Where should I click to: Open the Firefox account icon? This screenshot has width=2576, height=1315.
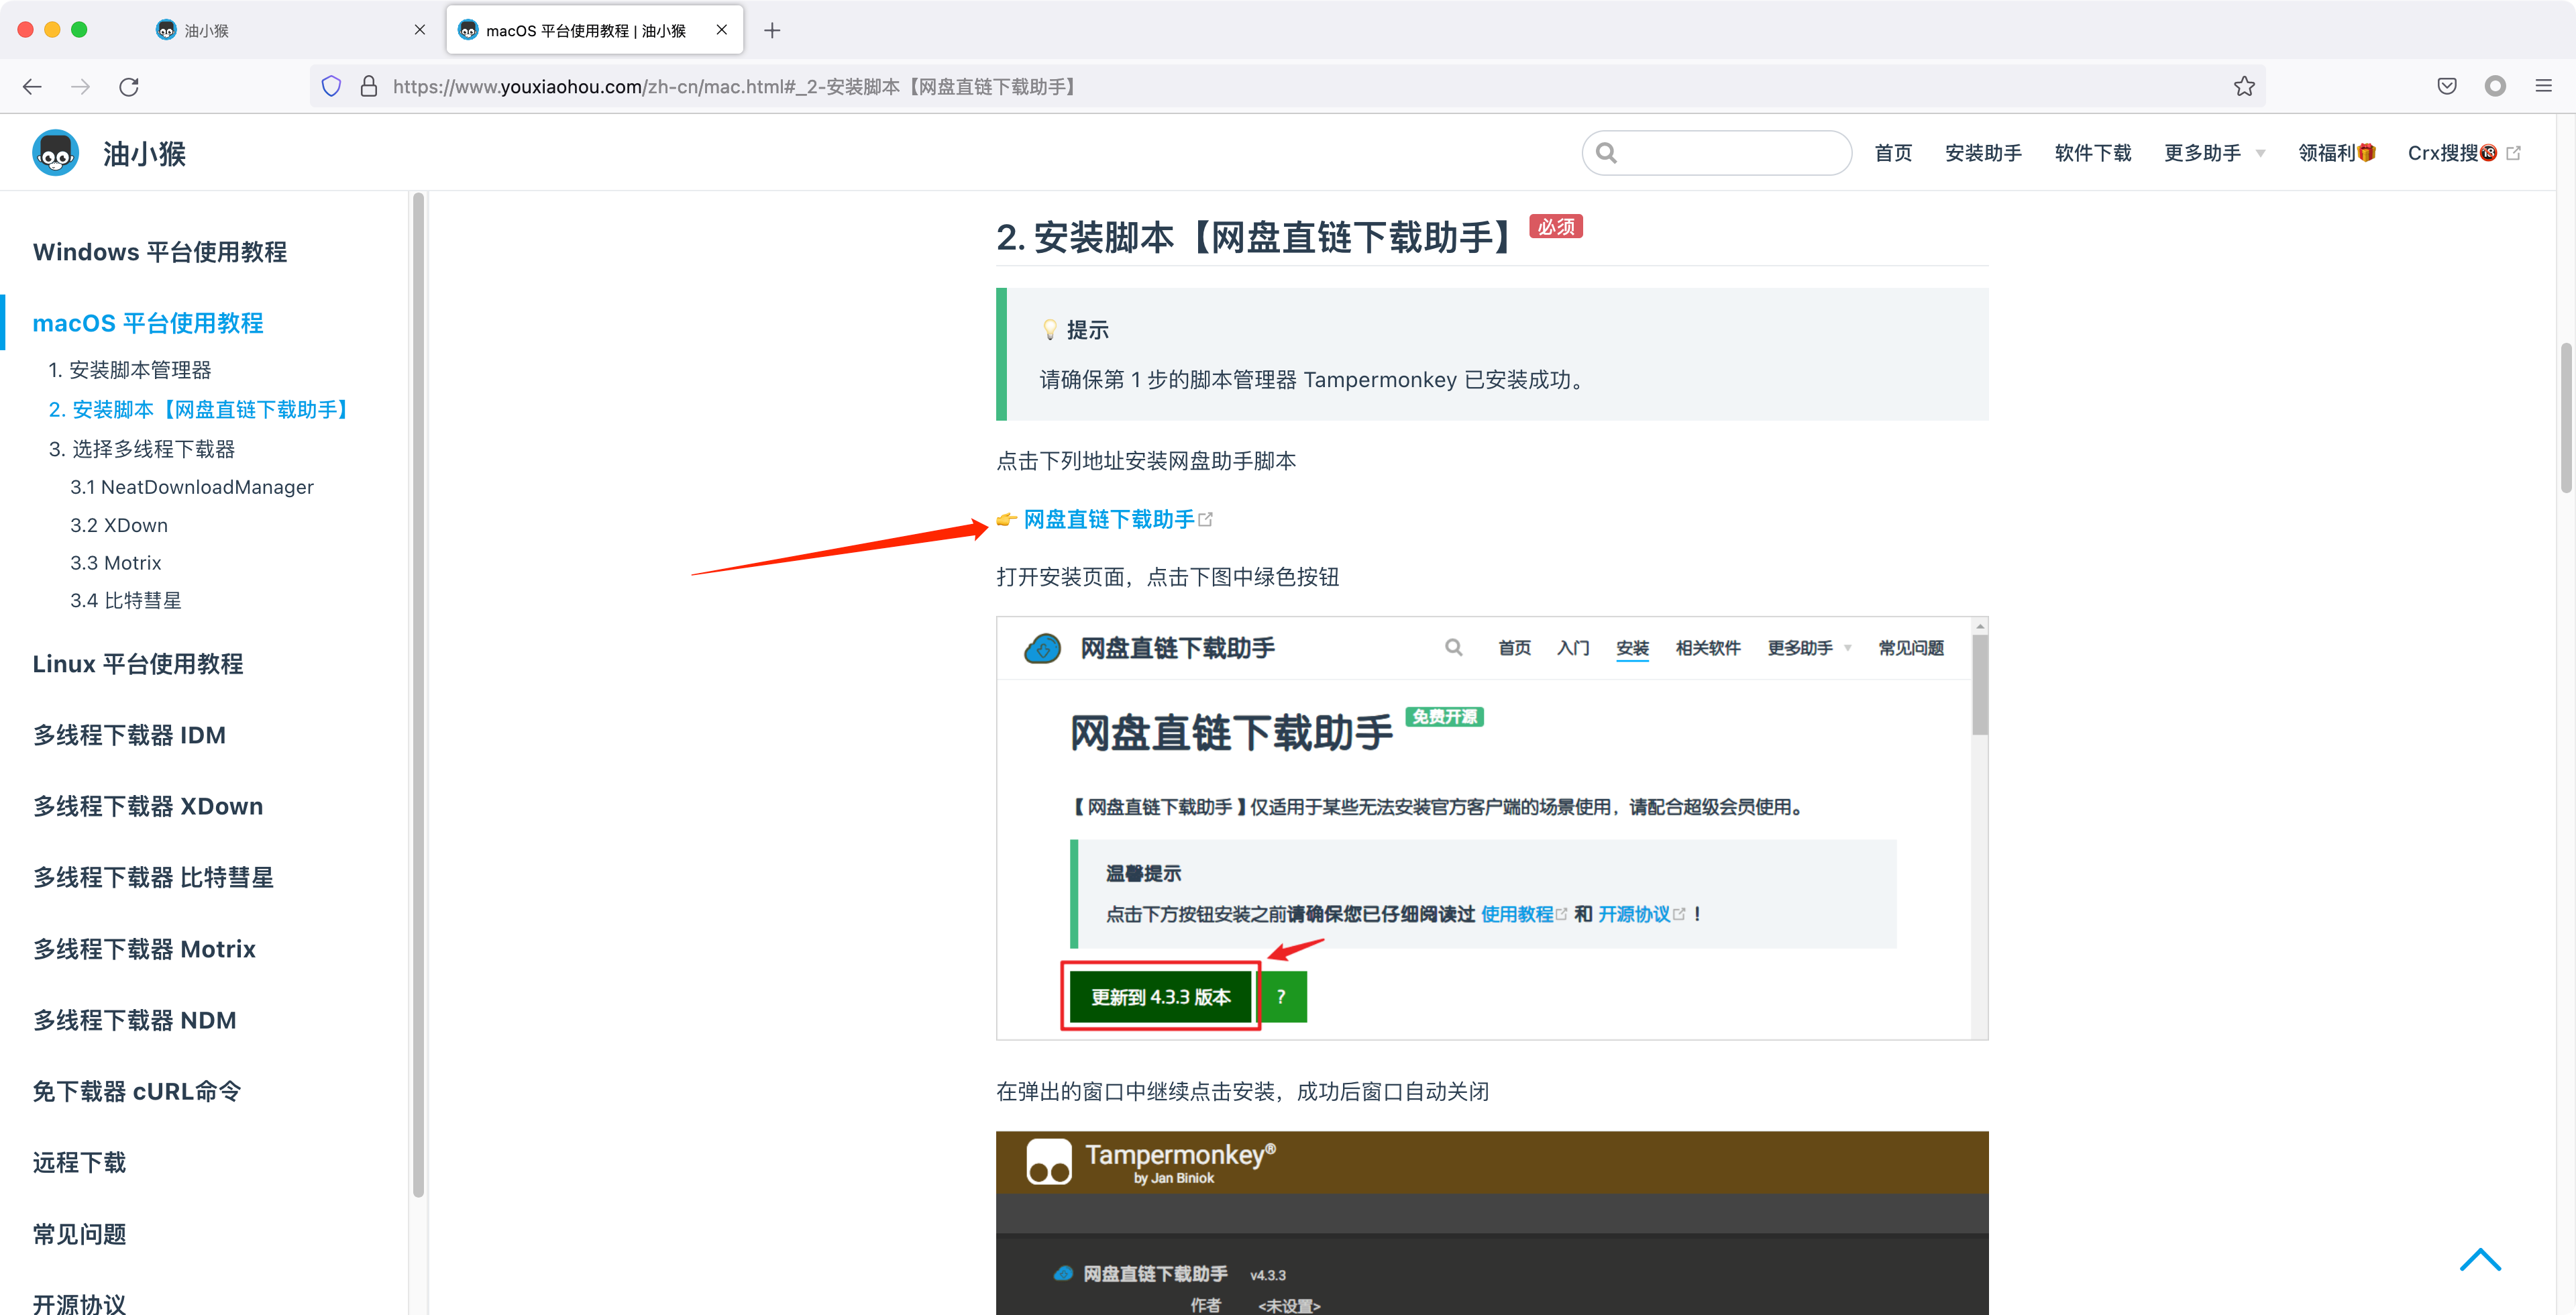[x=2495, y=87]
